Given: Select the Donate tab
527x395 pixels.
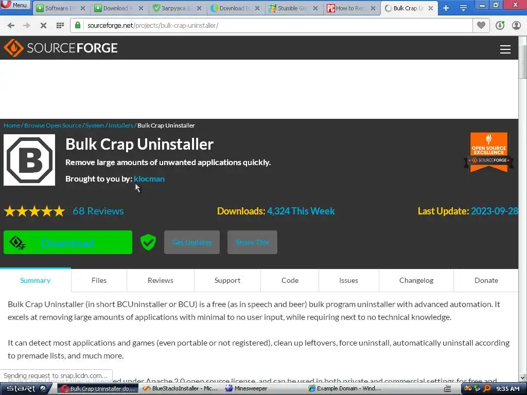Looking at the screenshot, I should coord(486,280).
